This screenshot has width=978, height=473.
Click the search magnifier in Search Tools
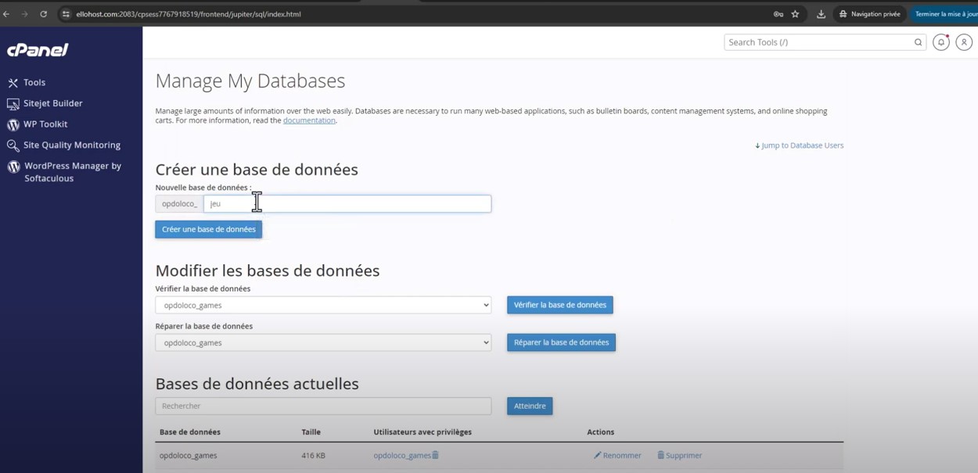tap(918, 41)
